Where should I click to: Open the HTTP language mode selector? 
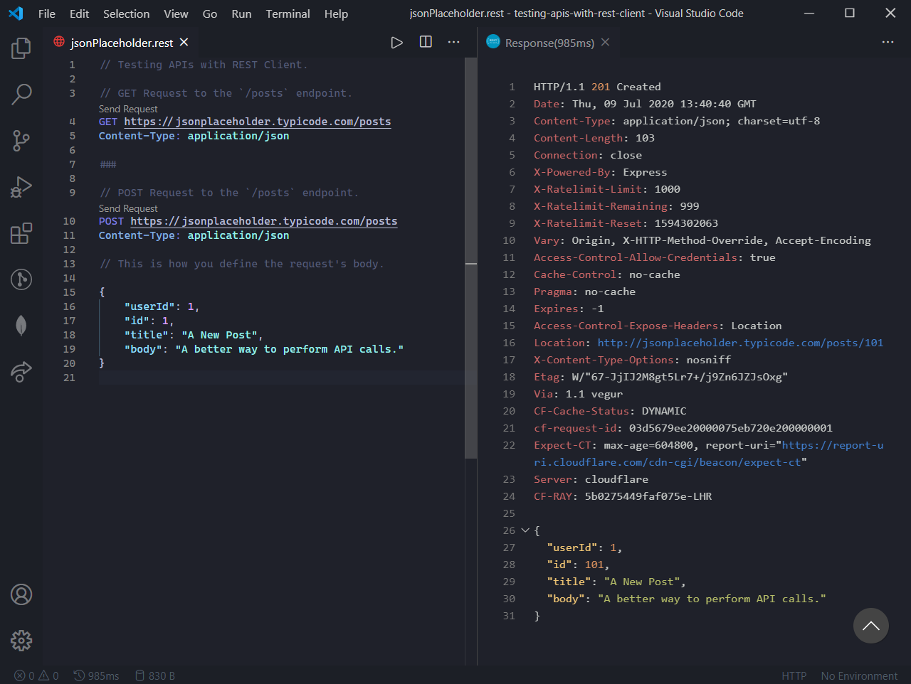(x=794, y=675)
